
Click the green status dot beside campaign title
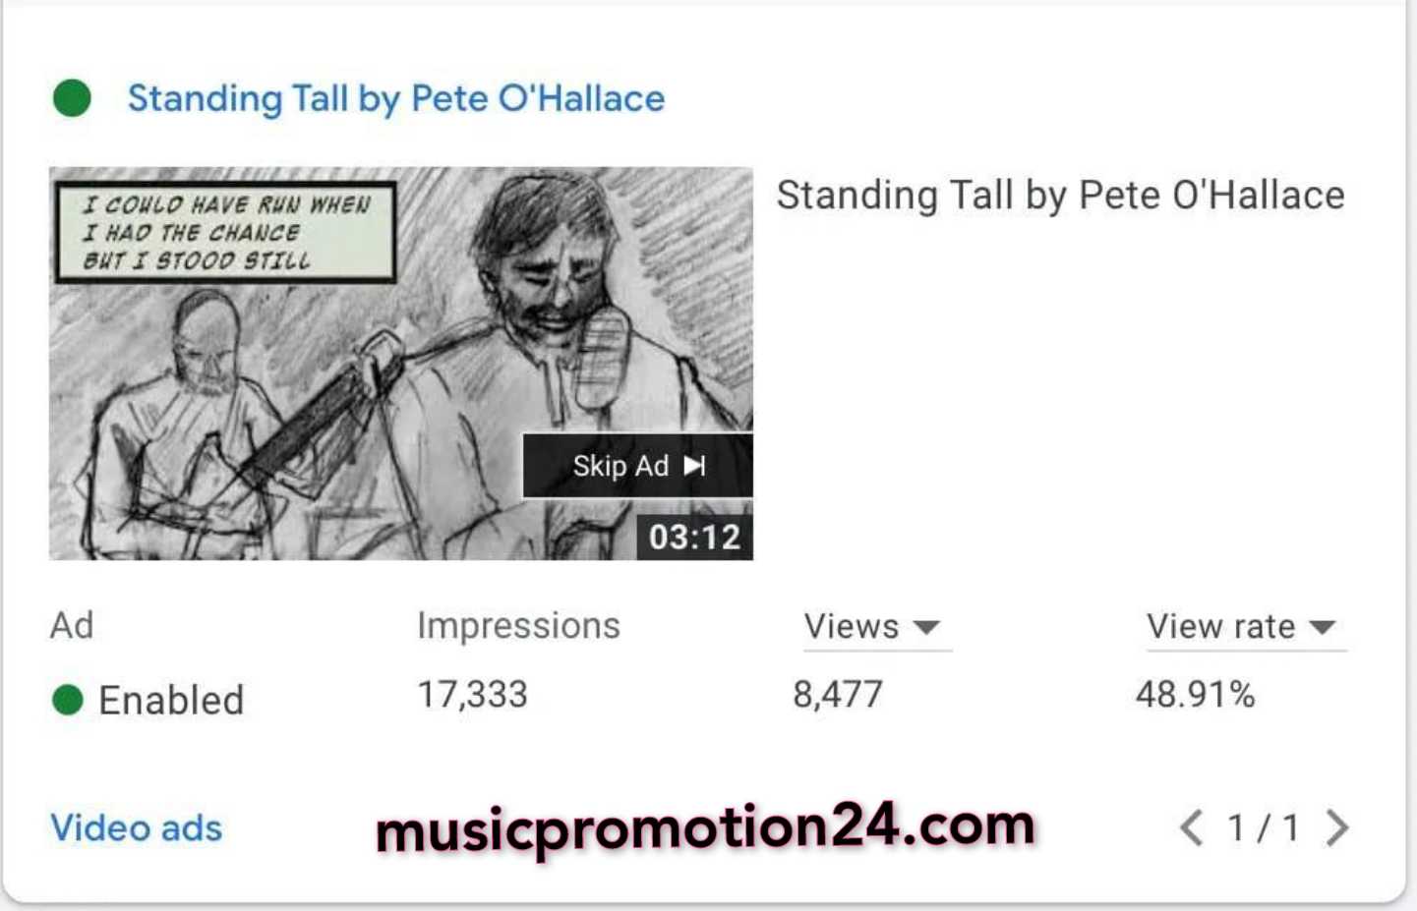point(72,98)
